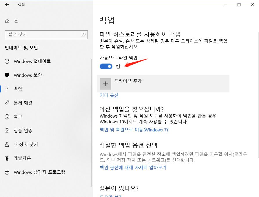
Task: Open Windows 보안 via shield icon
Action: pos(7,75)
